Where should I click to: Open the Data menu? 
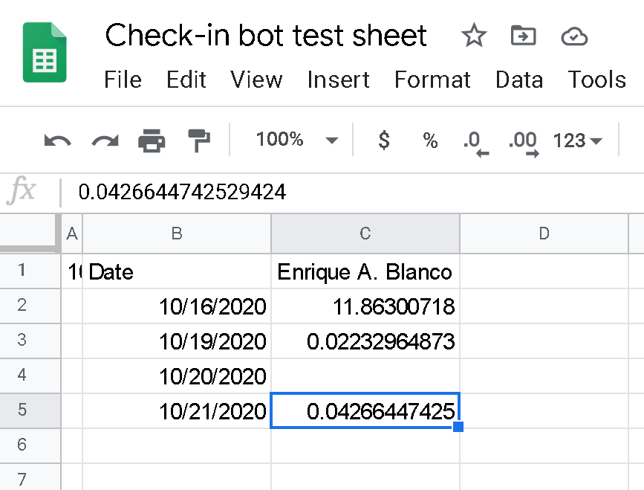point(519,80)
